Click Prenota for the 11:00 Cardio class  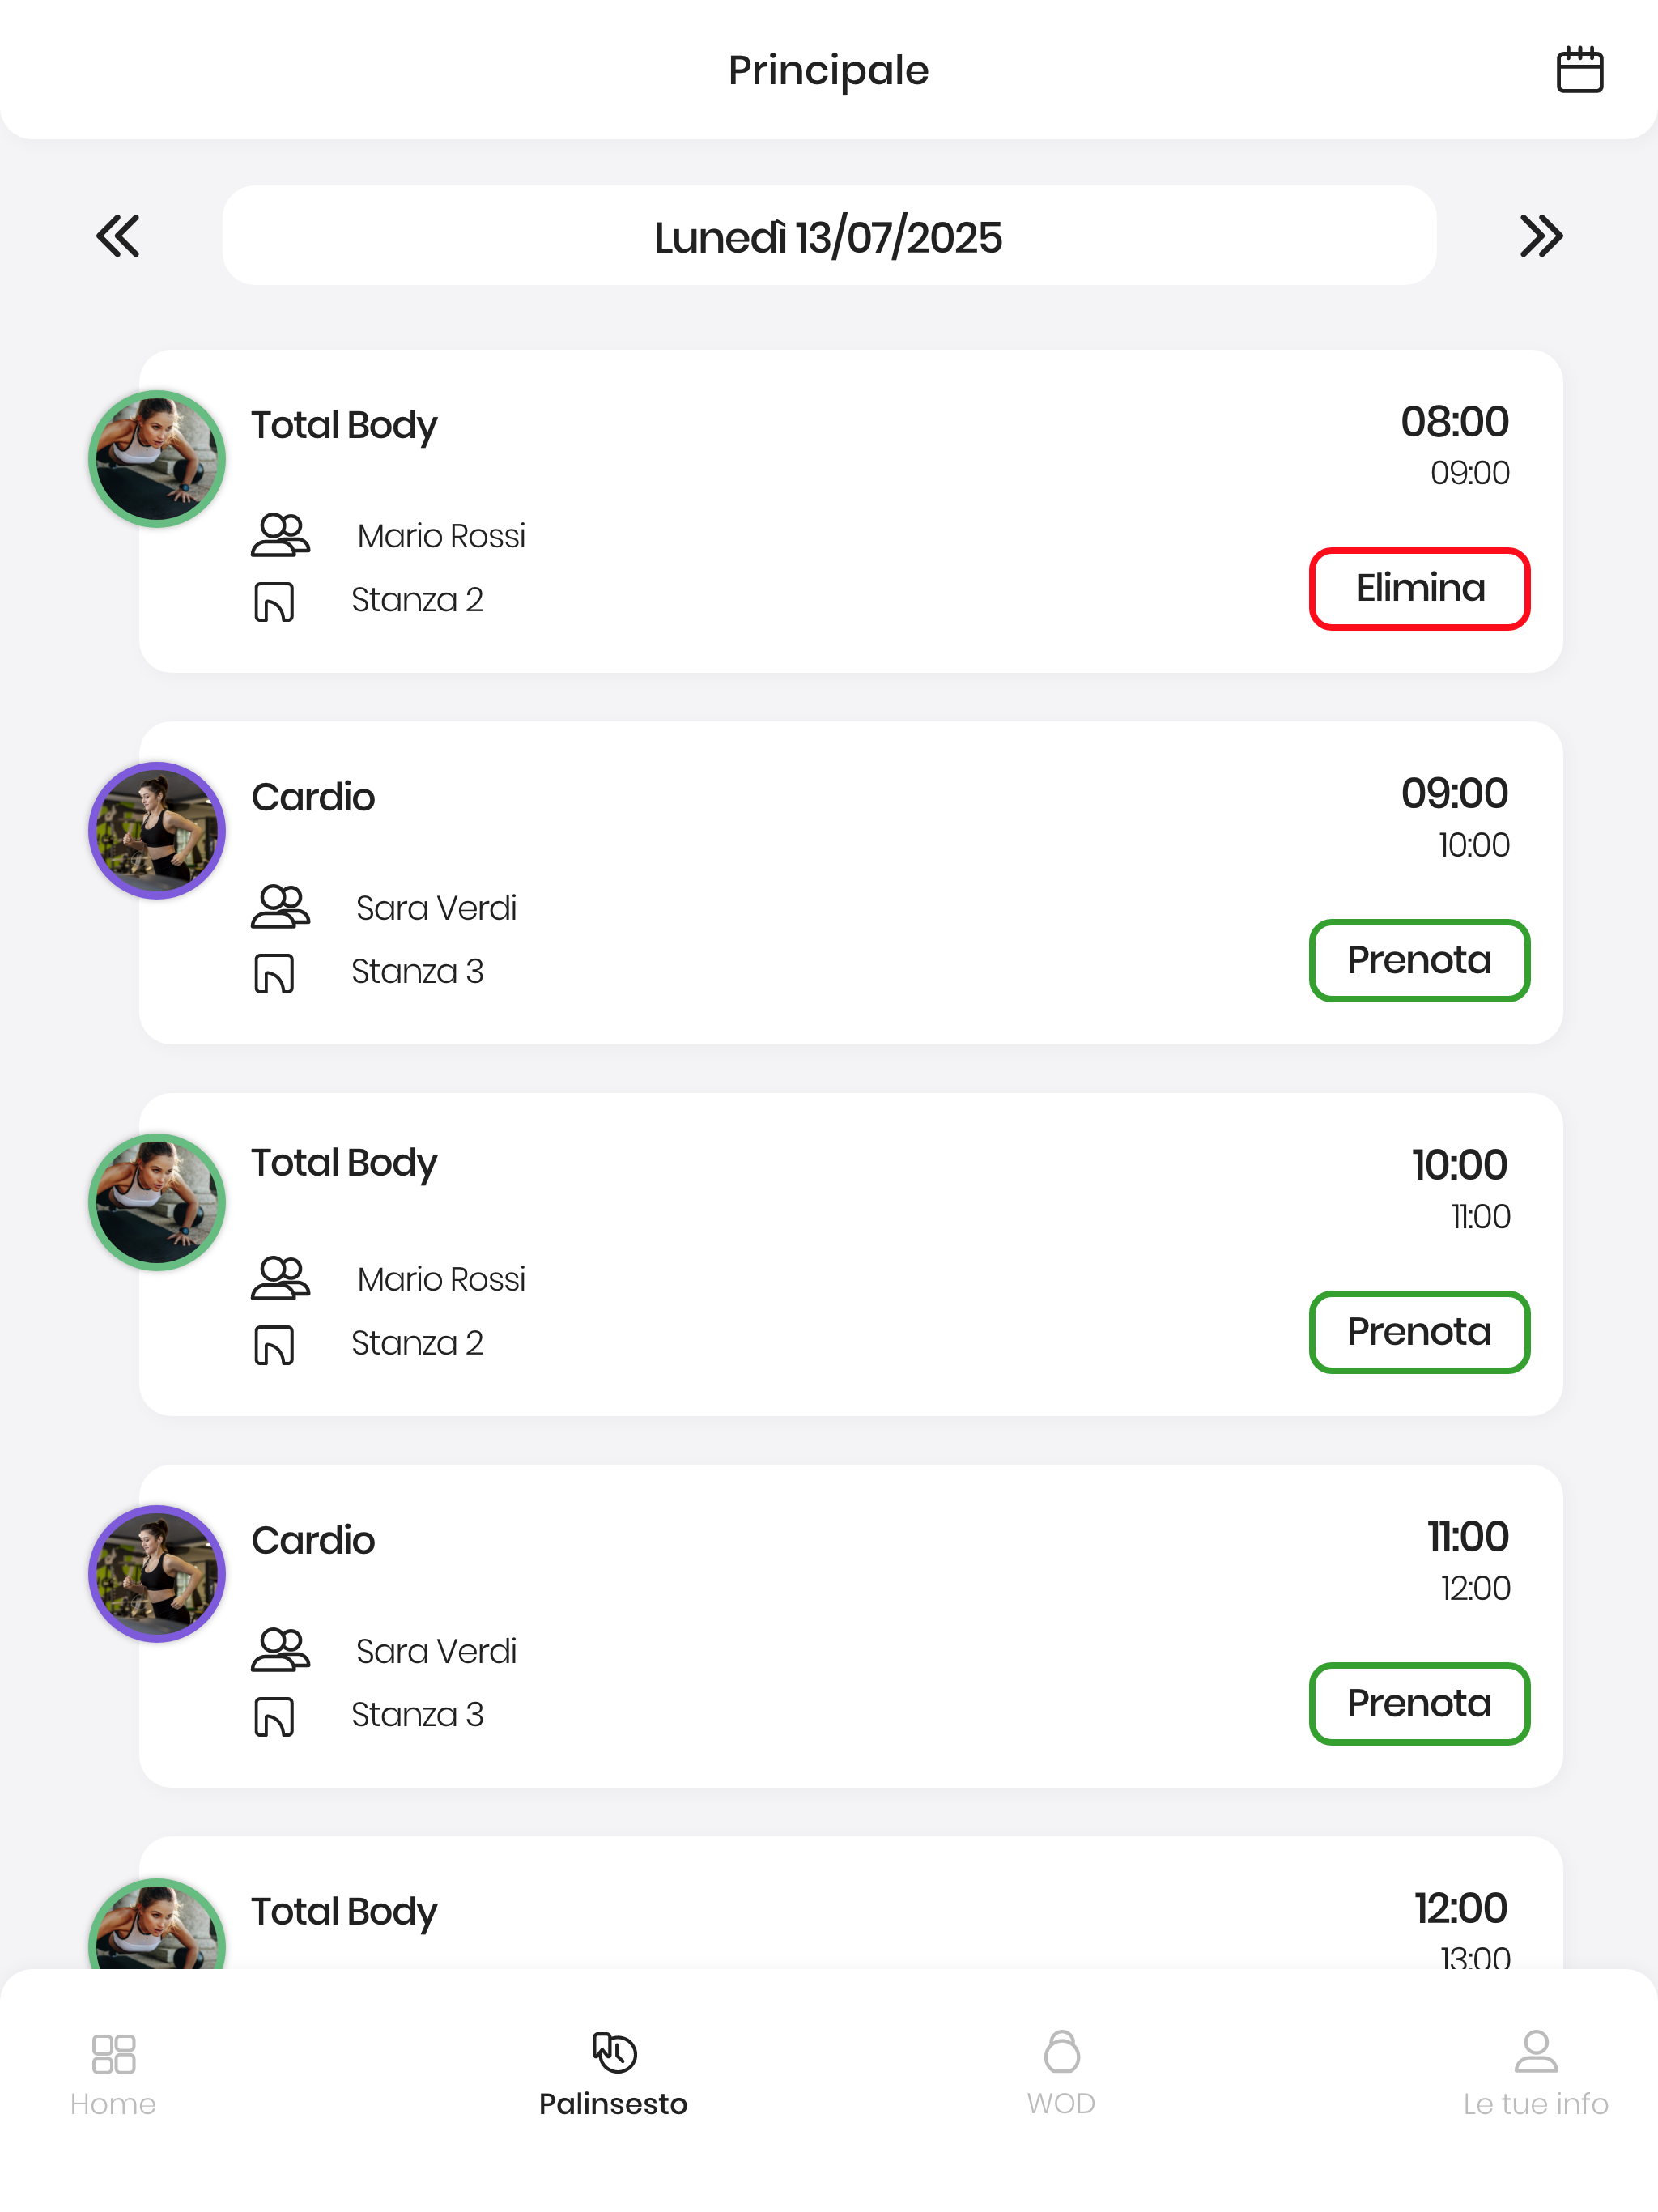[1419, 1704]
